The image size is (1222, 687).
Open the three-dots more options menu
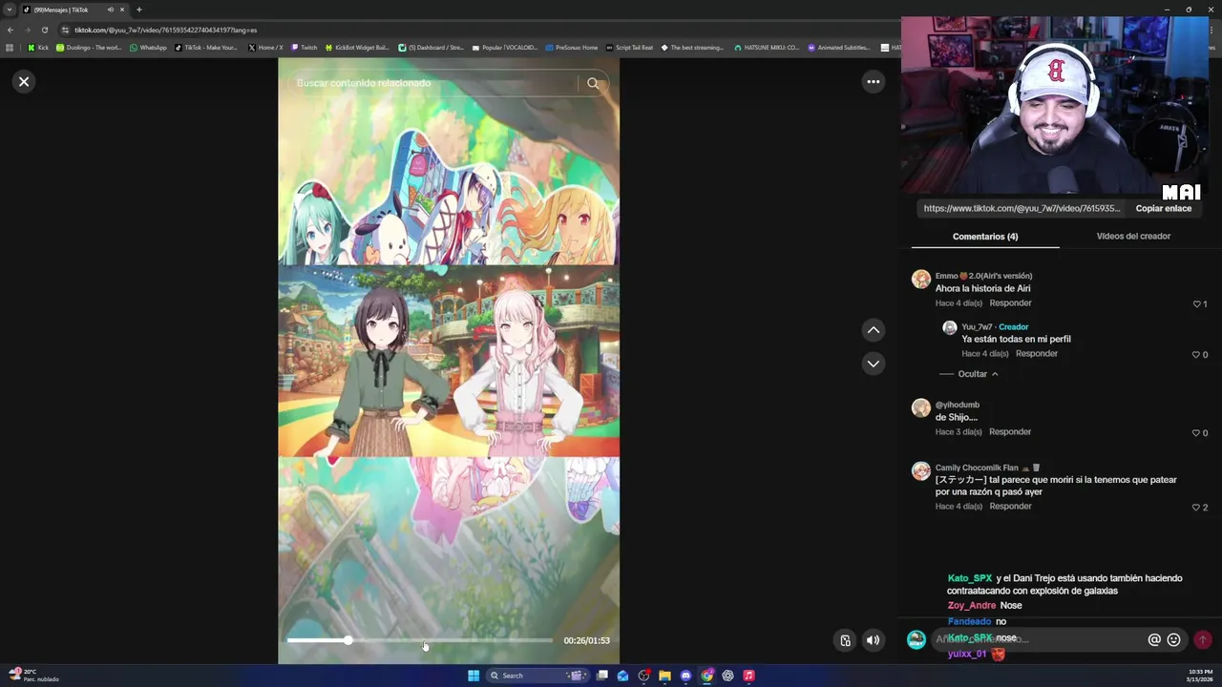873,82
